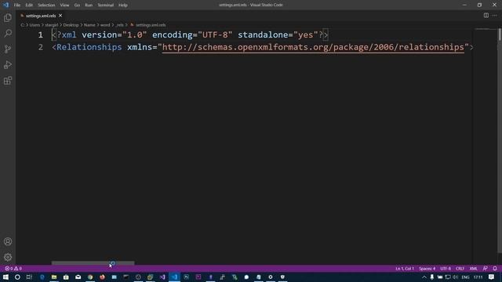Open the Terminal menu
This screenshot has width=502, height=282.
tap(105, 5)
